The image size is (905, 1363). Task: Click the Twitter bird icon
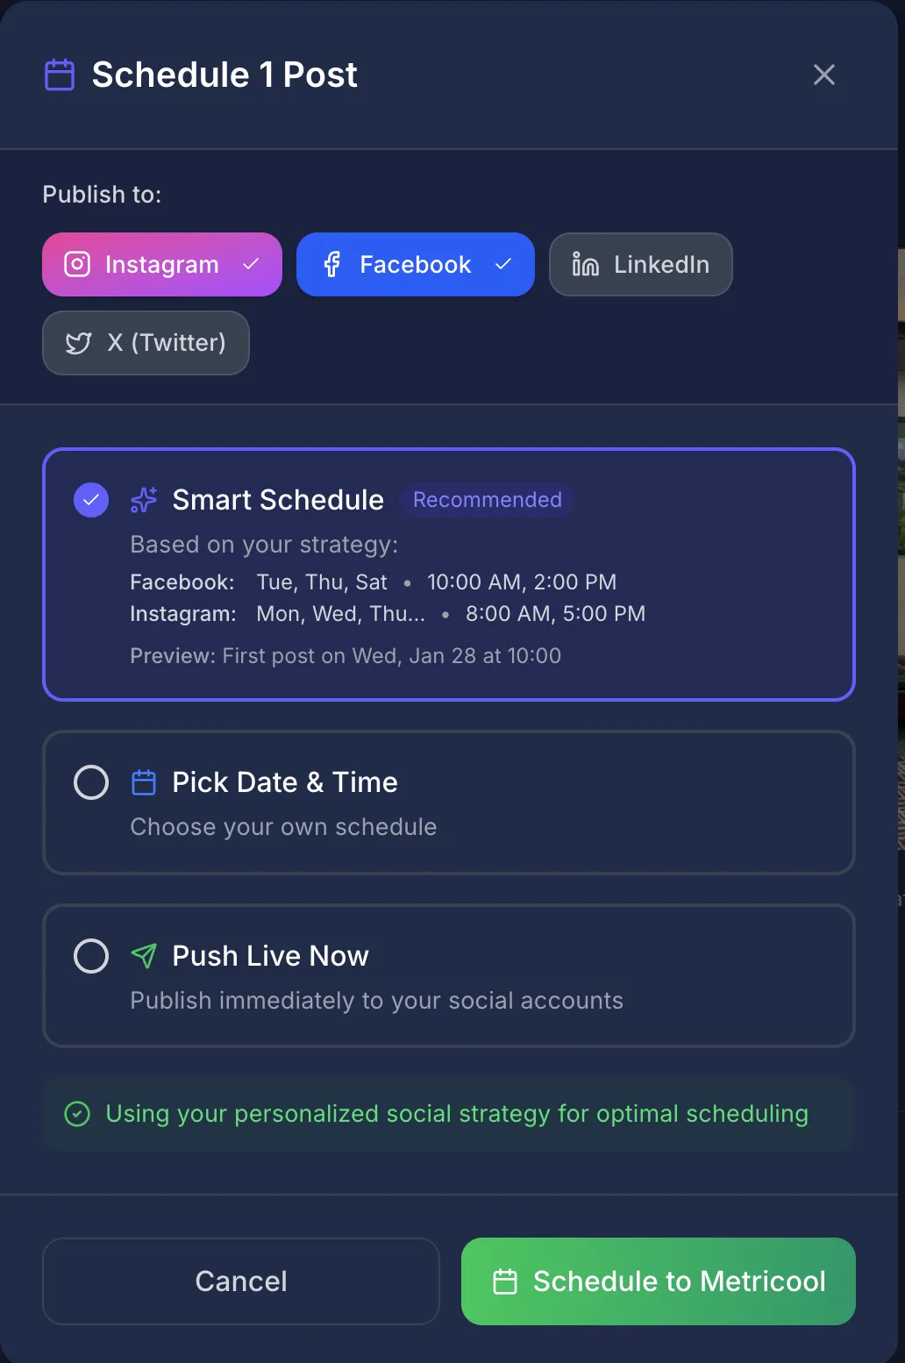tap(78, 343)
